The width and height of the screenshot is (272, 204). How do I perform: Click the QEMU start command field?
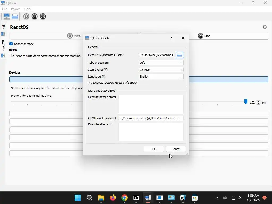click(151, 118)
